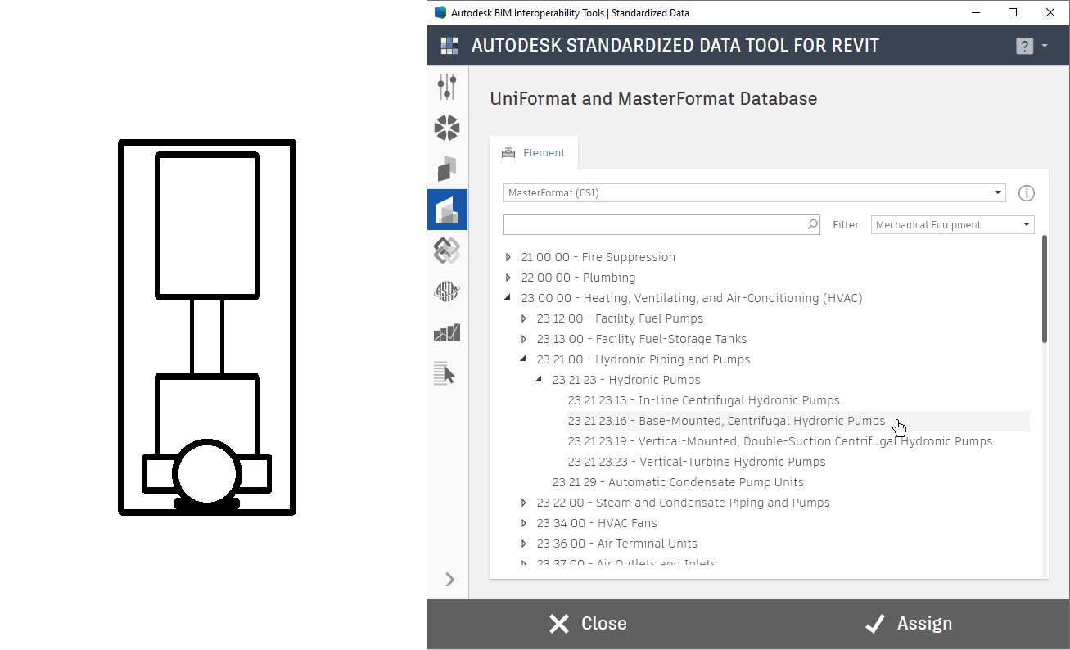The width and height of the screenshot is (1070, 650).
Task: Open the interlocking squares standards tool
Action: pos(447,251)
